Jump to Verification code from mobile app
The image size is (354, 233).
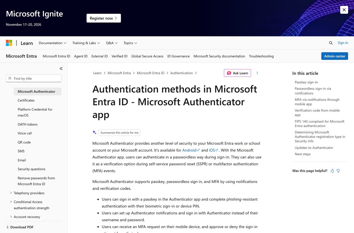pos(317,113)
